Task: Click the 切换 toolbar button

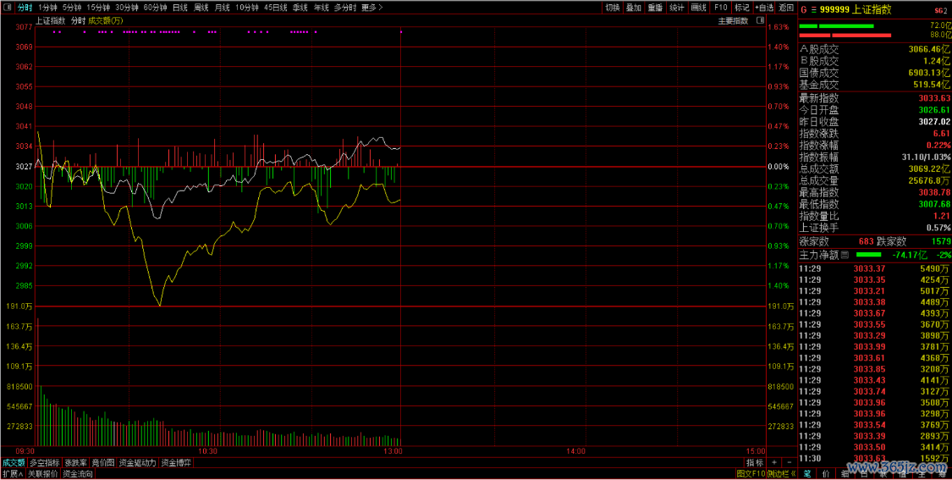Action: pos(612,8)
